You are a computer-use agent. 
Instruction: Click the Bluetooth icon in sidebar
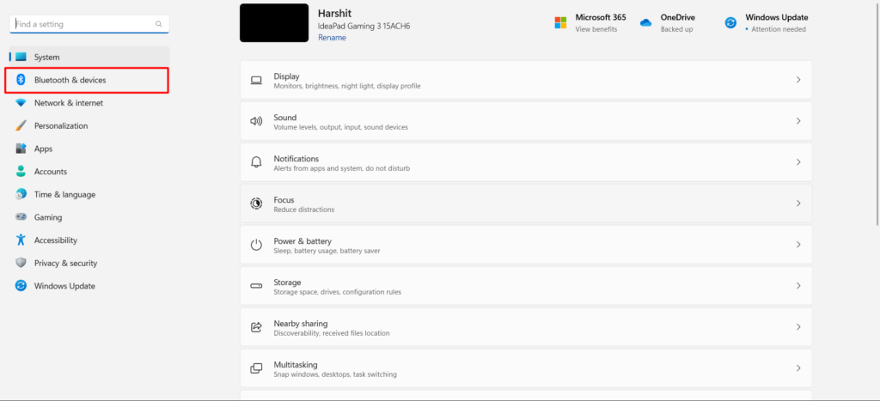click(x=21, y=80)
